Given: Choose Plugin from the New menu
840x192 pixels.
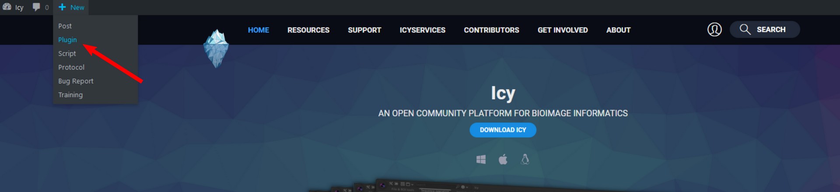Looking at the screenshot, I should point(67,40).
